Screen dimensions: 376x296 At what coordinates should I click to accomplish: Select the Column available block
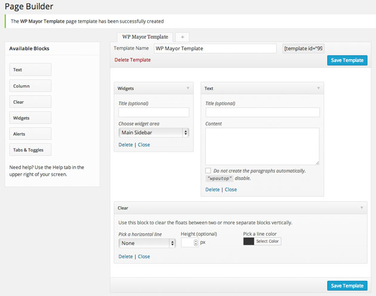30,86
